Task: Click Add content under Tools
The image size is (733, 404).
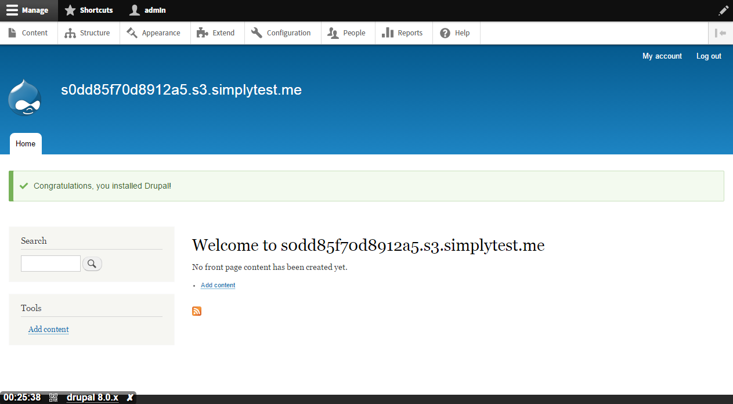Action: click(48, 329)
